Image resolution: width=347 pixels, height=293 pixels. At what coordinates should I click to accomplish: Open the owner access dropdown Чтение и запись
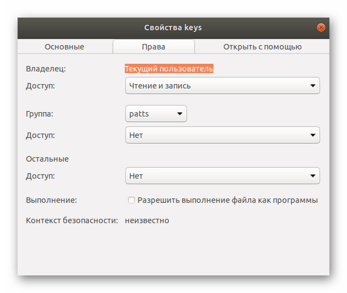[x=223, y=86]
